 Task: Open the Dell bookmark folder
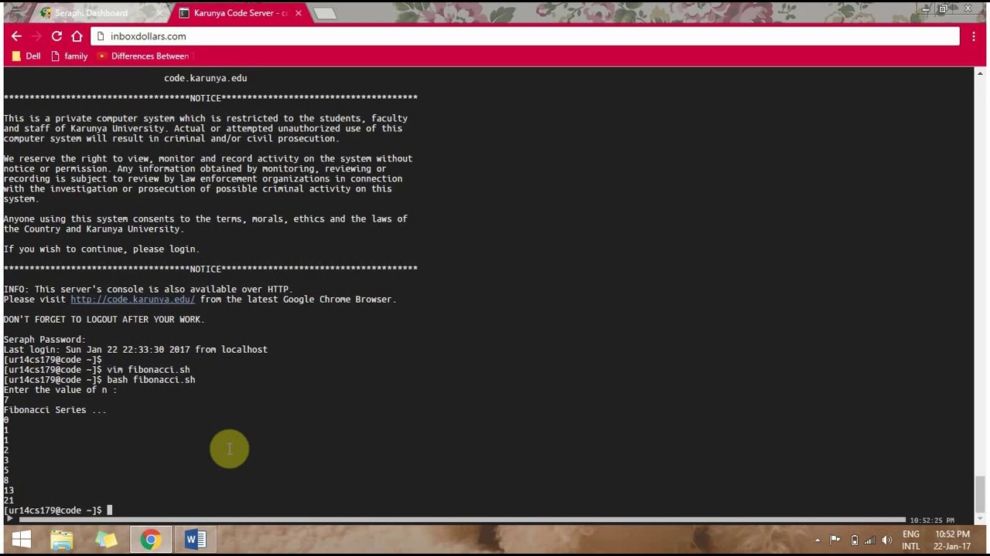[26, 56]
